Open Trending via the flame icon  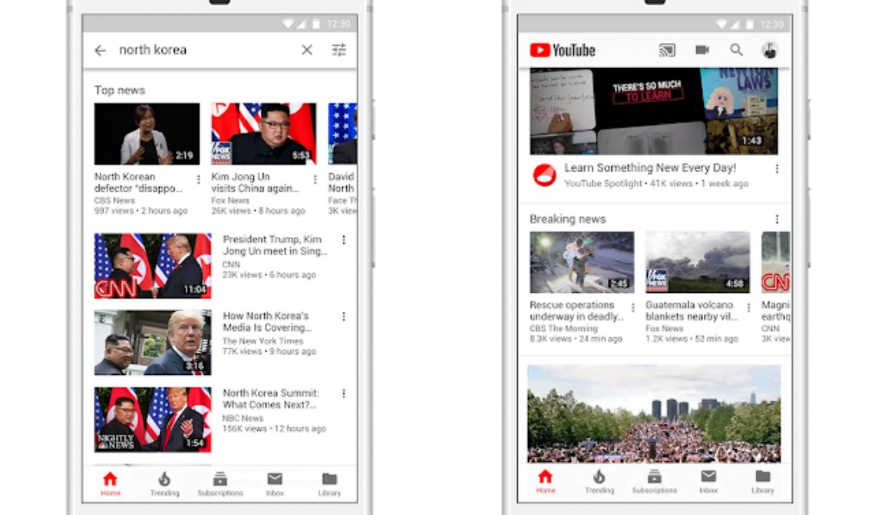[165, 479]
